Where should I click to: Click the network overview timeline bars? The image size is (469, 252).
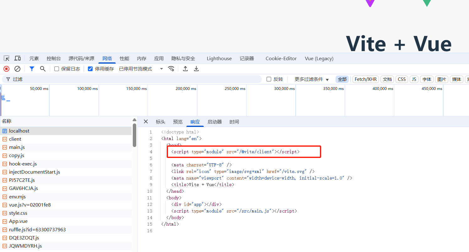(5, 98)
